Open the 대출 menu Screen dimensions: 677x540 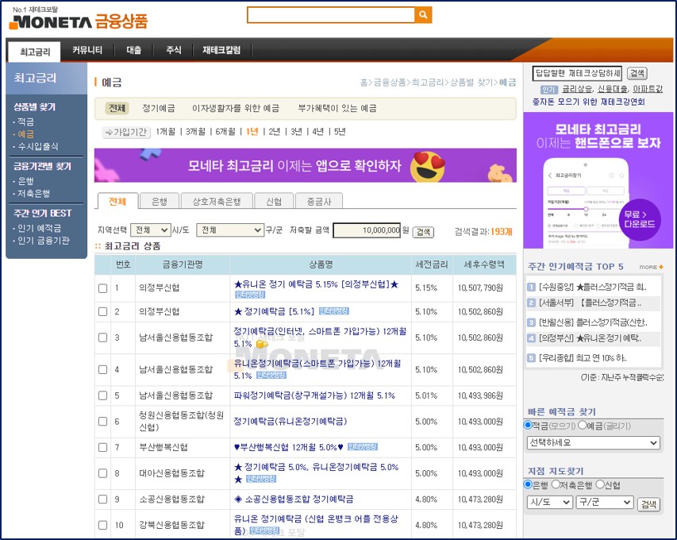134,50
